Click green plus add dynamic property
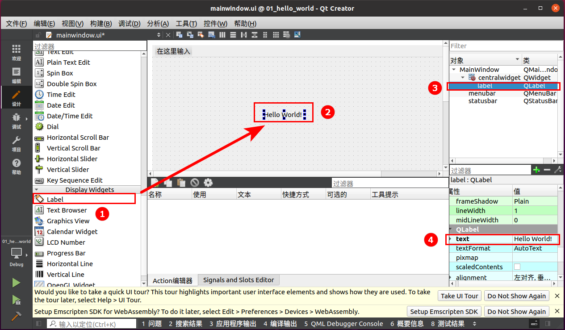Viewport: 565px width, 330px height. click(536, 170)
